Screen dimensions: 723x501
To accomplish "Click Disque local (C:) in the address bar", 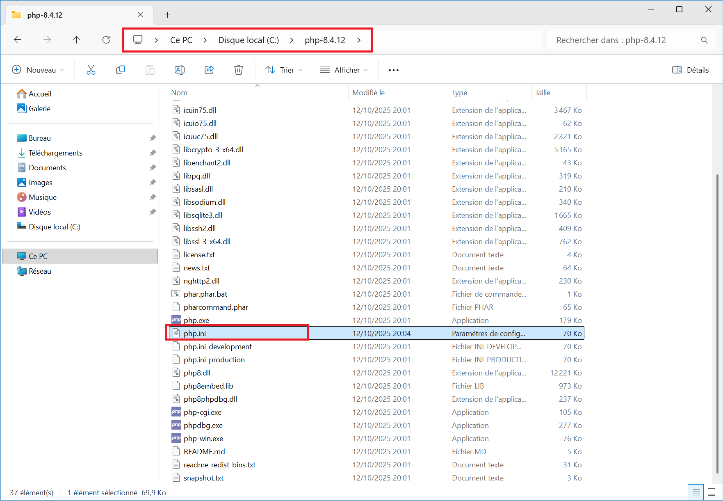I will [x=249, y=40].
